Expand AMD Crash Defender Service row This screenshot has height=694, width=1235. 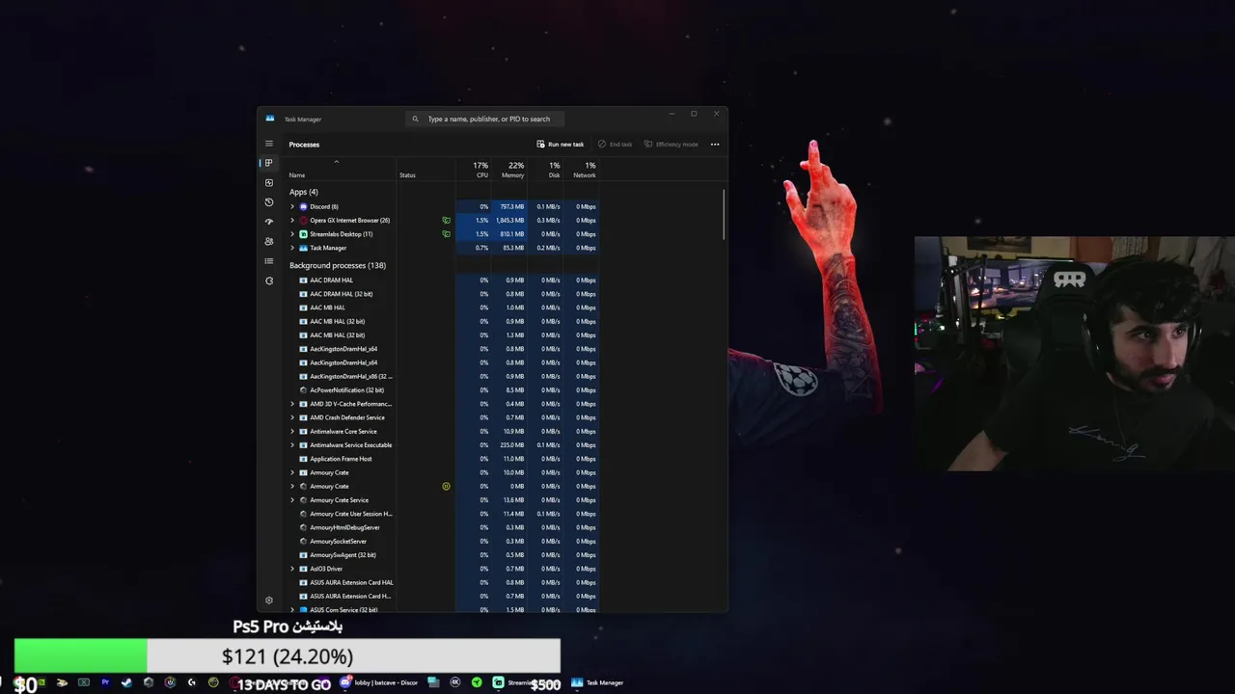click(x=292, y=417)
